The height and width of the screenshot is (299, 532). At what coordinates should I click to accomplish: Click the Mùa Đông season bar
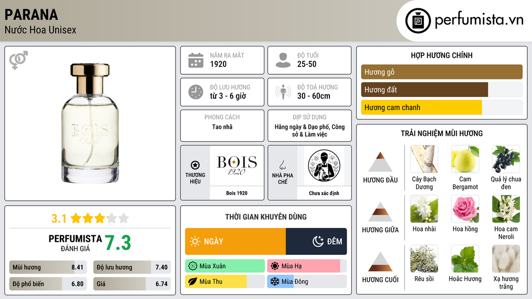(x=307, y=281)
